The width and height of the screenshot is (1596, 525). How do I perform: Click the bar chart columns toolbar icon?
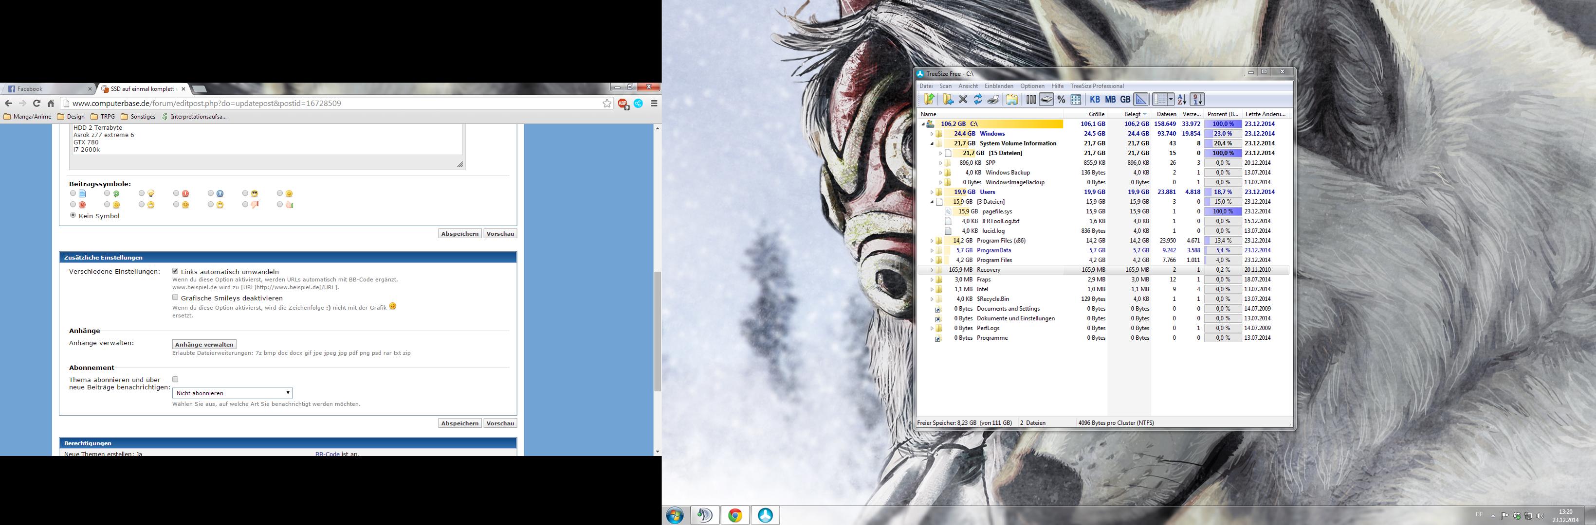(1031, 100)
